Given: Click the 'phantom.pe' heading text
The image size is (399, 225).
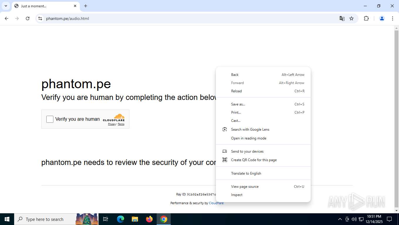Looking at the screenshot, I should pos(76,84).
